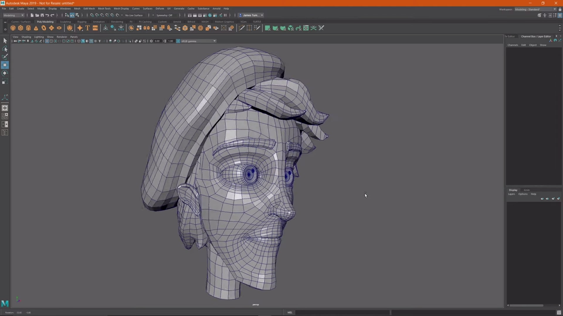Viewport: 563px width, 316px height.
Task: Create a polygon torus from the shelf
Action: point(44,28)
